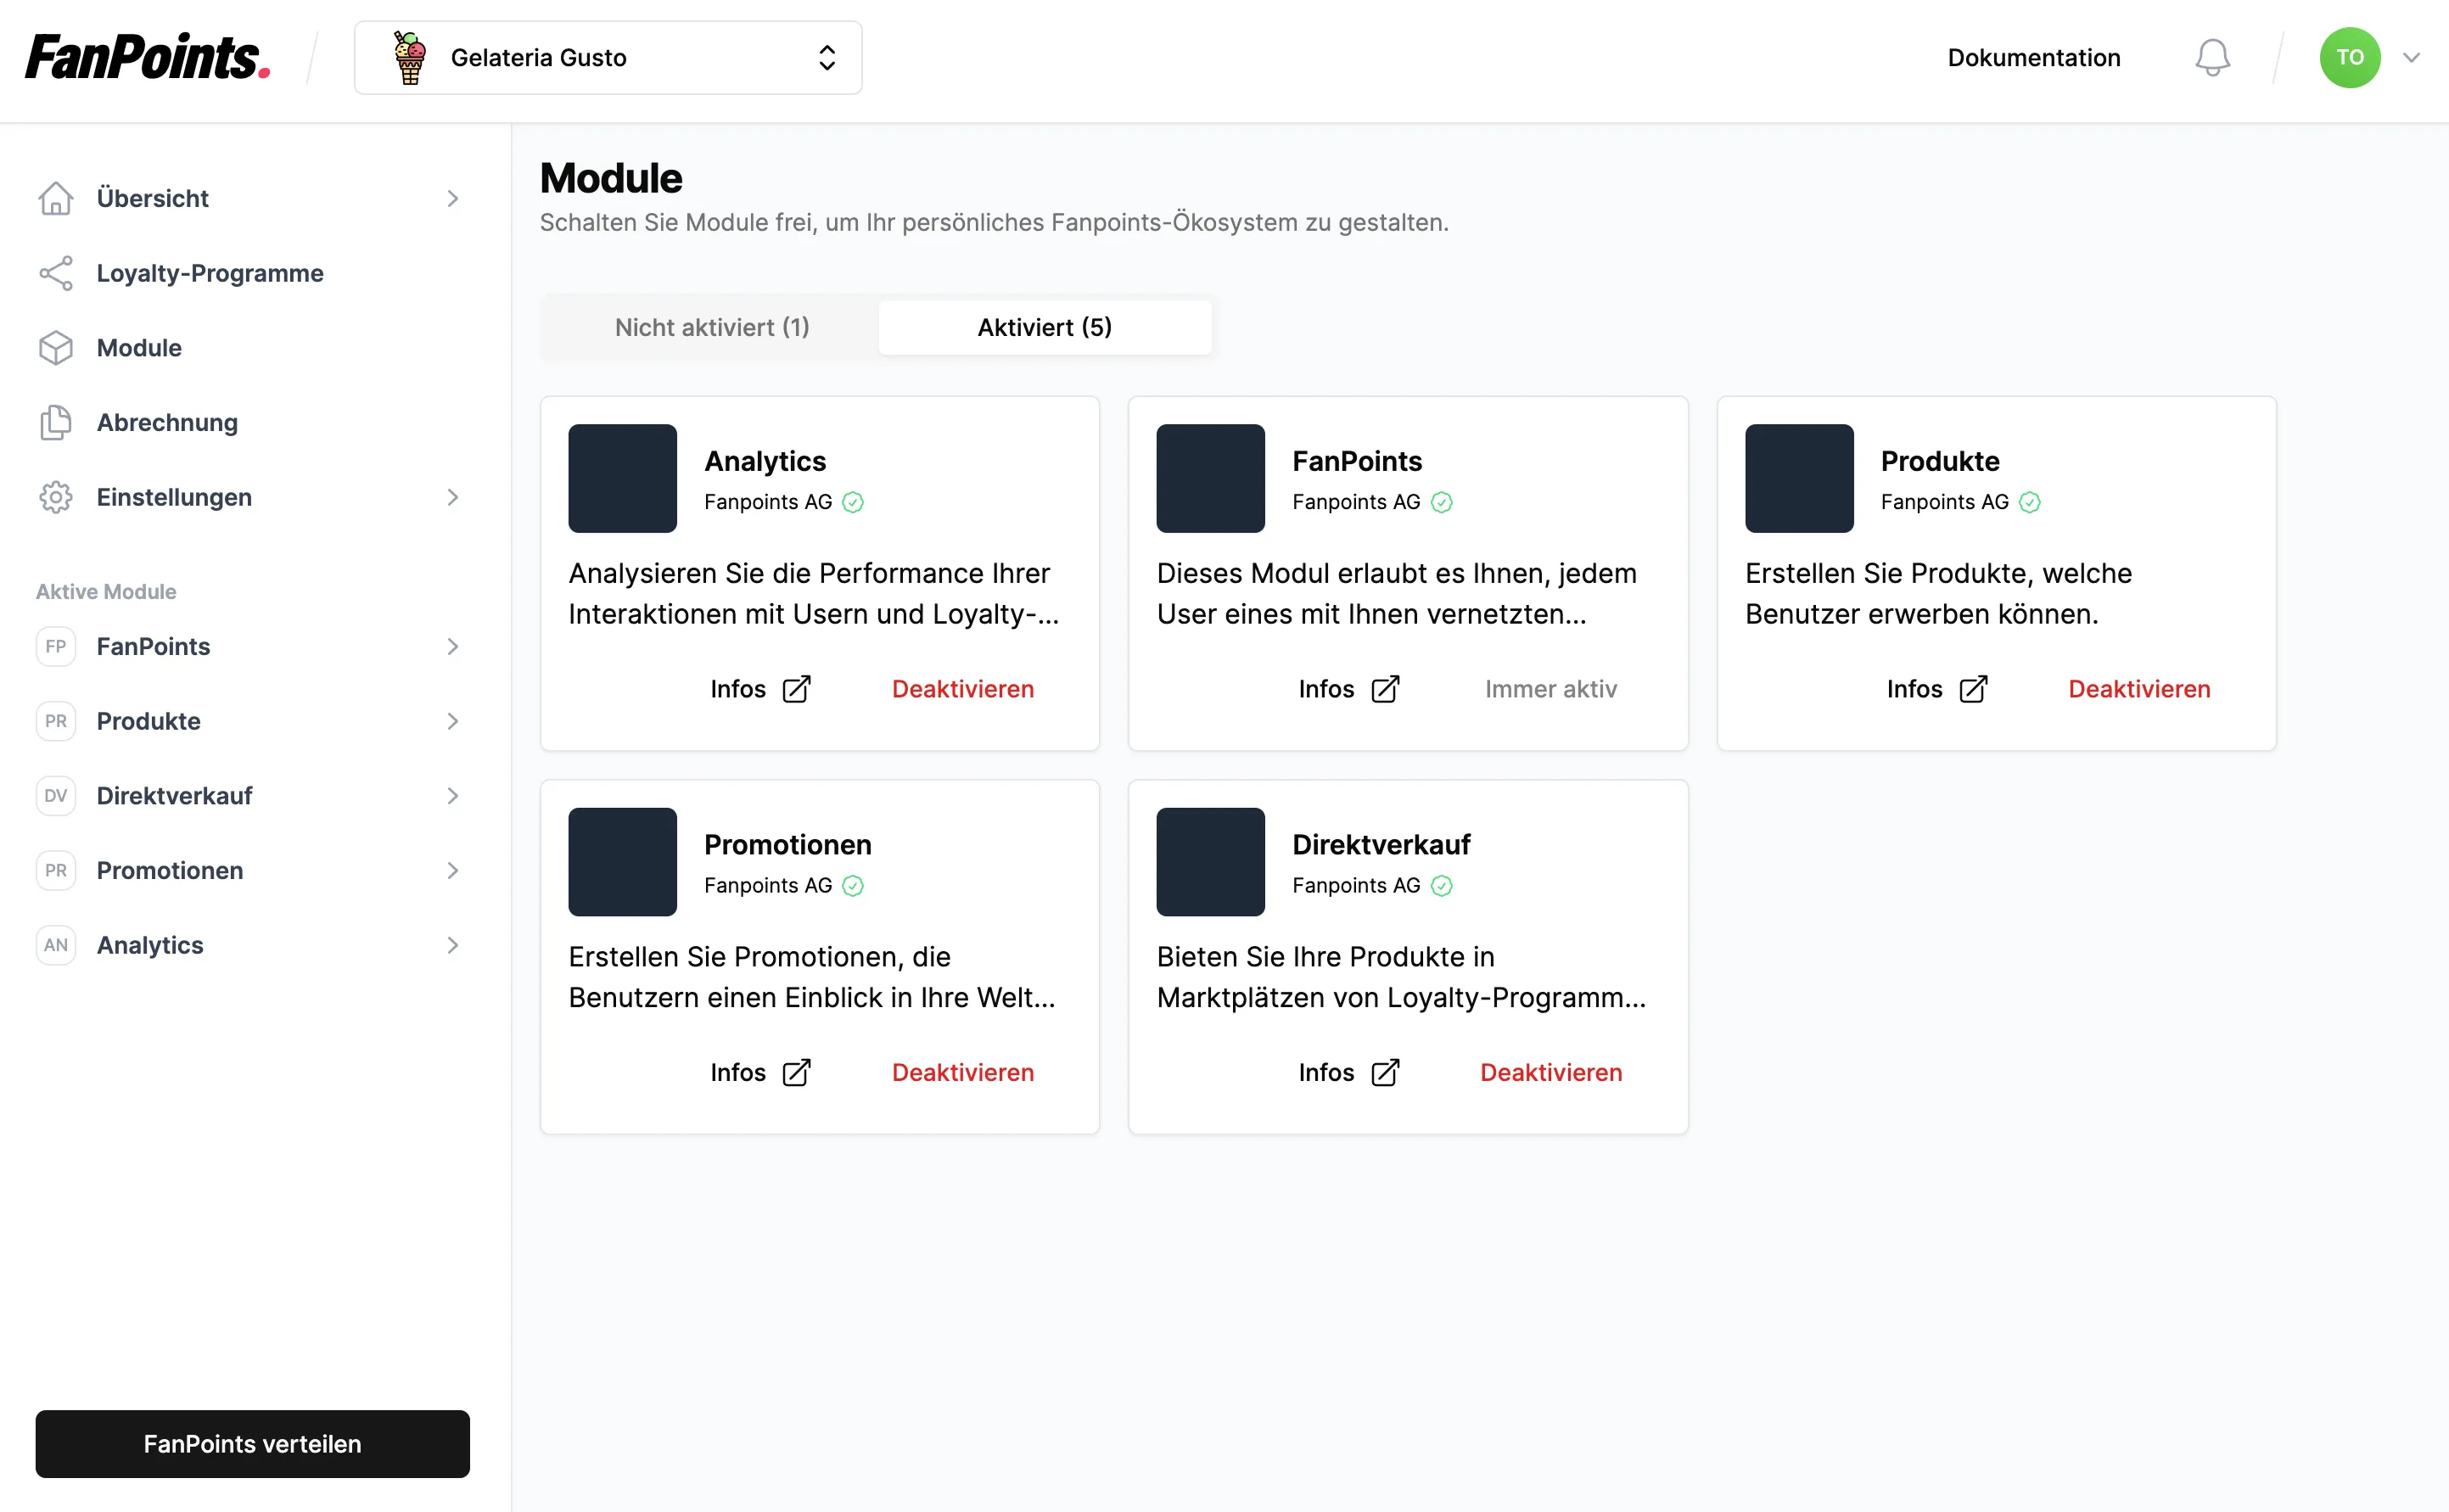This screenshot has height=1512, width=2449.
Task: Expand the Übersicht navigation item
Action: pos(453,198)
